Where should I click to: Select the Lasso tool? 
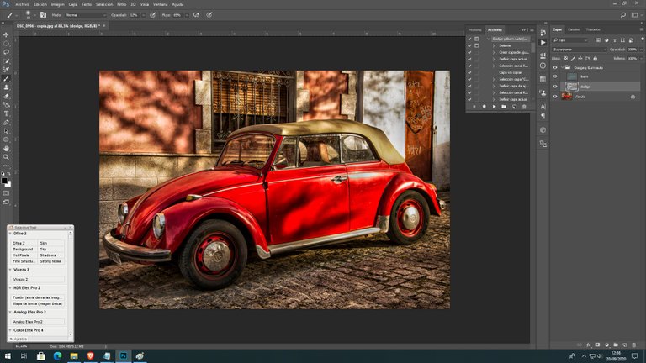(x=6, y=52)
